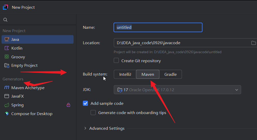Image resolution: width=257 pixels, height=140 pixels.
Task: Click the Location label
Action: pos(92,43)
